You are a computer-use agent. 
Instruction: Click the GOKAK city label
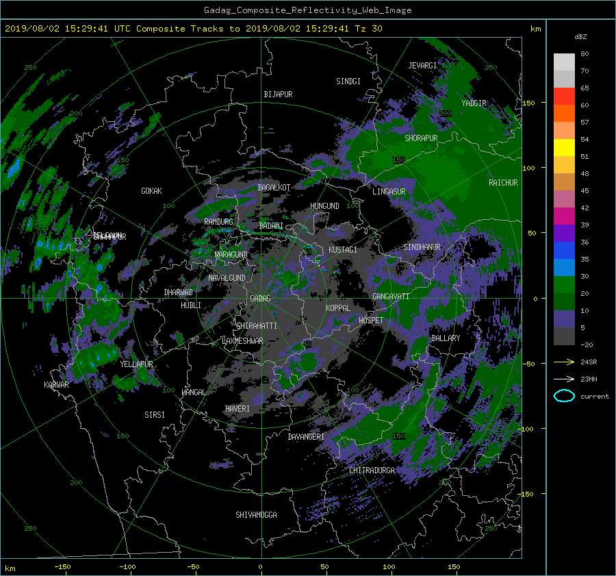tap(151, 191)
